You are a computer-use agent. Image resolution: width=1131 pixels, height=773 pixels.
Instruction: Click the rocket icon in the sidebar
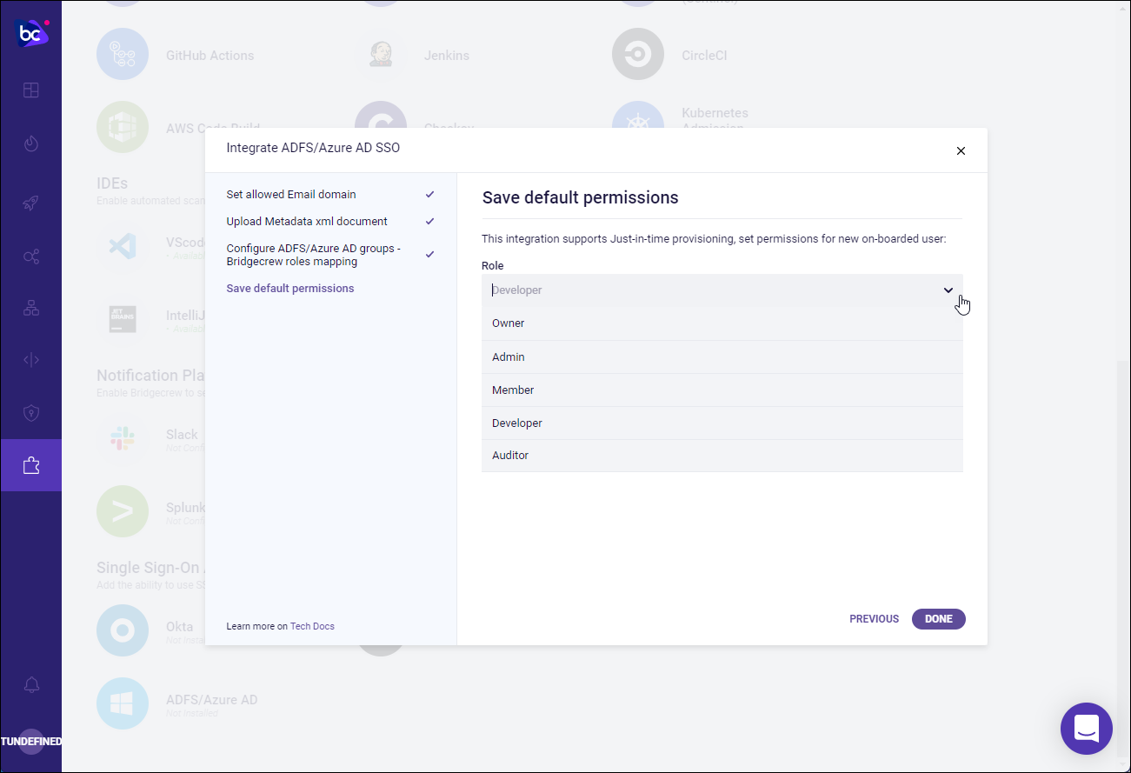[x=31, y=203]
